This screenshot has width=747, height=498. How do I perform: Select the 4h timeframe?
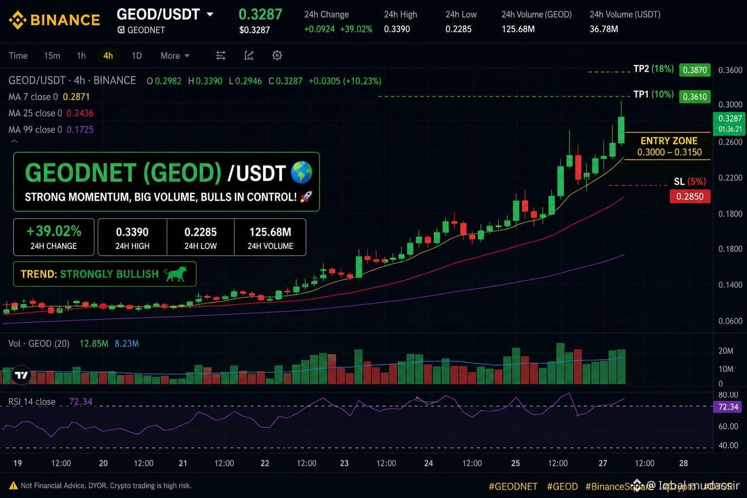108,56
